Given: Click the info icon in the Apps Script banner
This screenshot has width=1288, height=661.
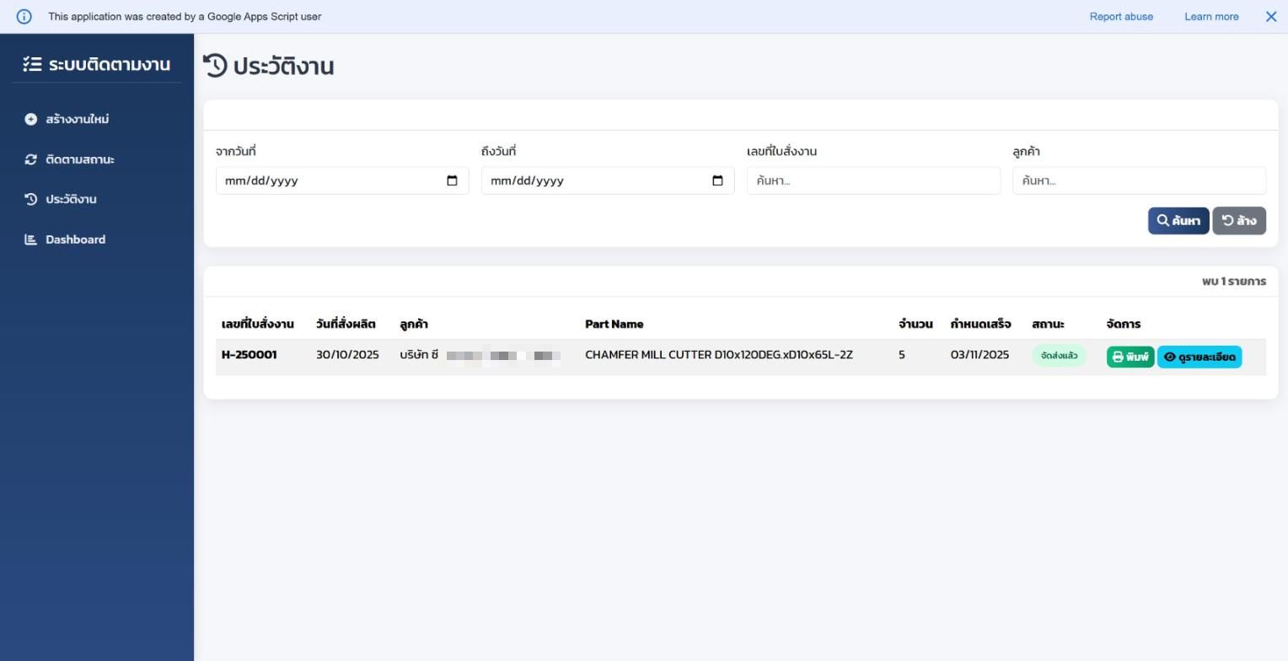Looking at the screenshot, I should [x=24, y=17].
